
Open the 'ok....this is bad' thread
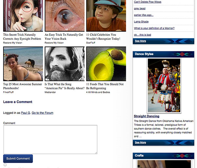(142, 35)
